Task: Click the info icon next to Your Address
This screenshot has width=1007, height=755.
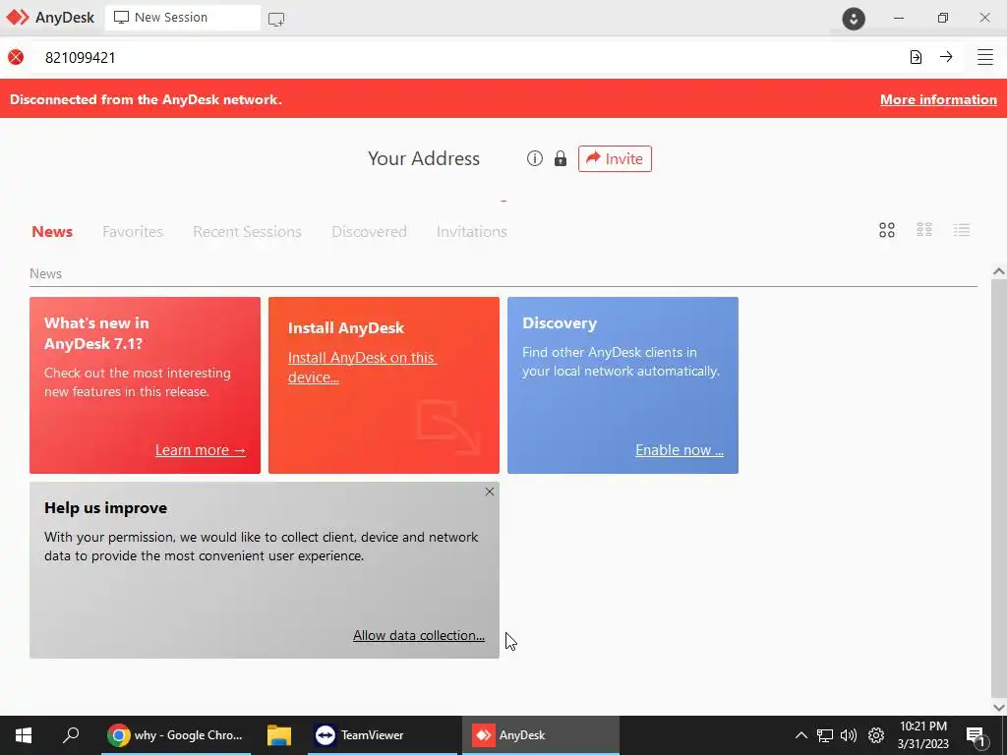Action: tap(534, 158)
